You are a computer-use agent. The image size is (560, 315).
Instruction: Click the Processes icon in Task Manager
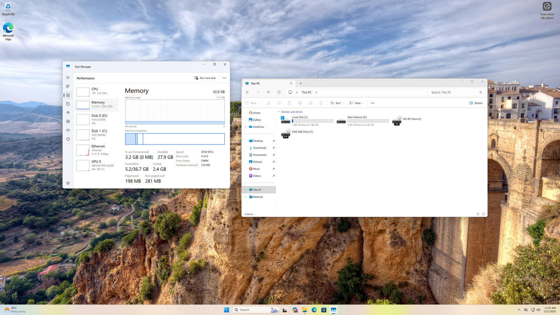click(x=68, y=86)
